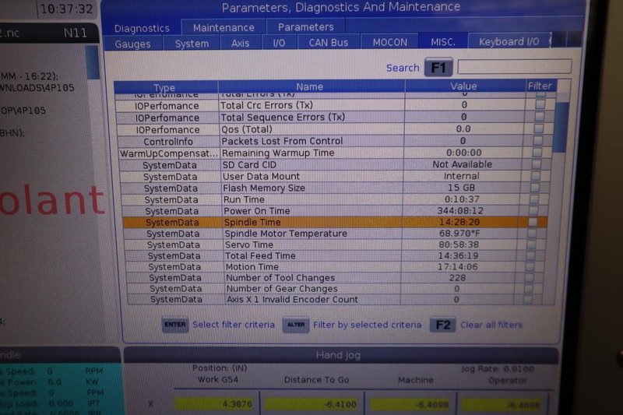Toggle filter checkbox for Total Sequence Errors (Tx)
Screen dimensions: 623x415
539,116
